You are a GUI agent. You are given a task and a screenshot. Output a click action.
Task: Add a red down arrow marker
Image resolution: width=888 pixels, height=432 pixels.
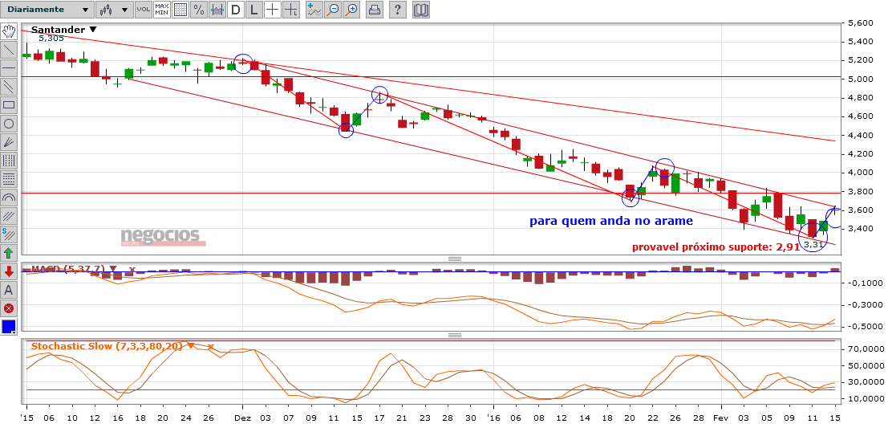point(9,271)
